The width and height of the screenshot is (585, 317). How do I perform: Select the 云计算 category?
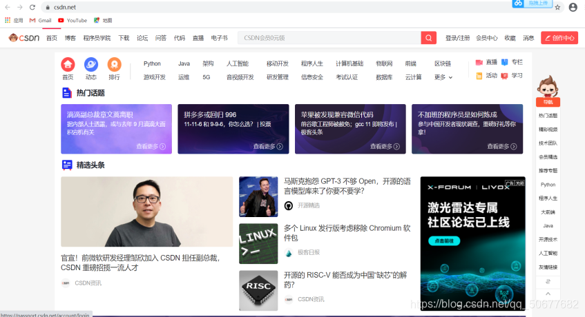(x=414, y=77)
